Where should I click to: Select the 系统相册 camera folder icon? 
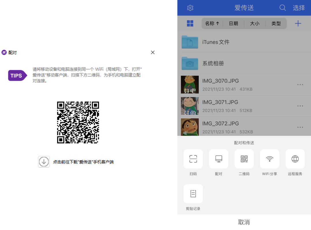pyautogui.click(x=190, y=63)
